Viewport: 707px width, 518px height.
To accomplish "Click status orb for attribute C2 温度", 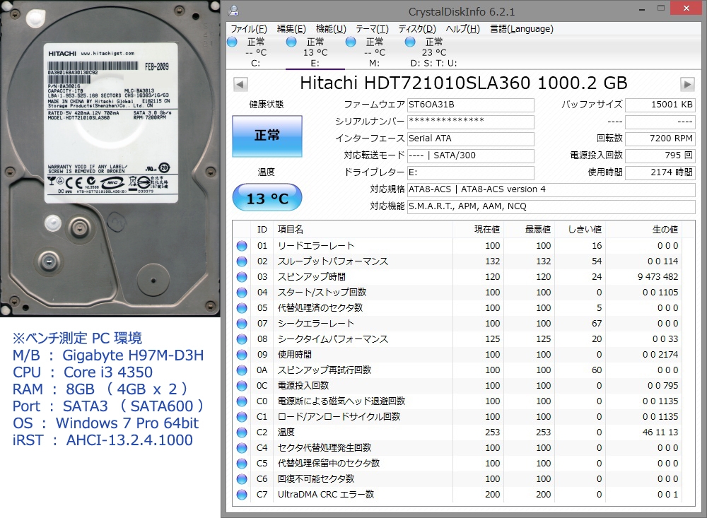I will click(242, 432).
